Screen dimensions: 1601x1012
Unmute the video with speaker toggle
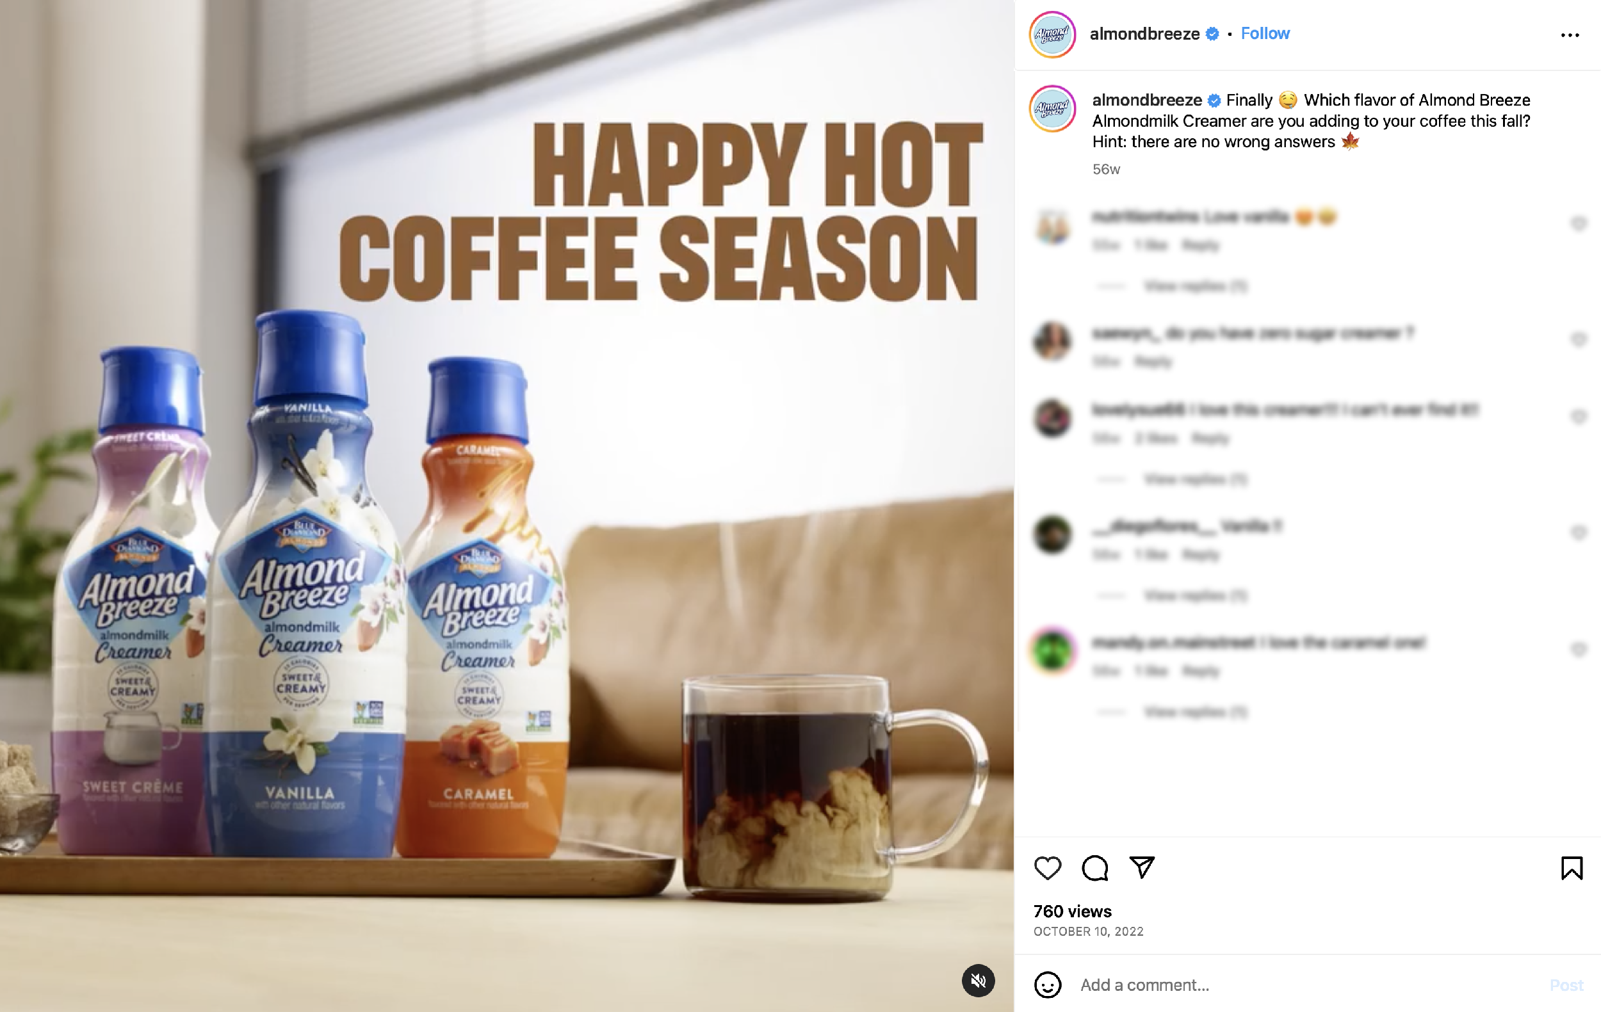pyautogui.click(x=978, y=980)
